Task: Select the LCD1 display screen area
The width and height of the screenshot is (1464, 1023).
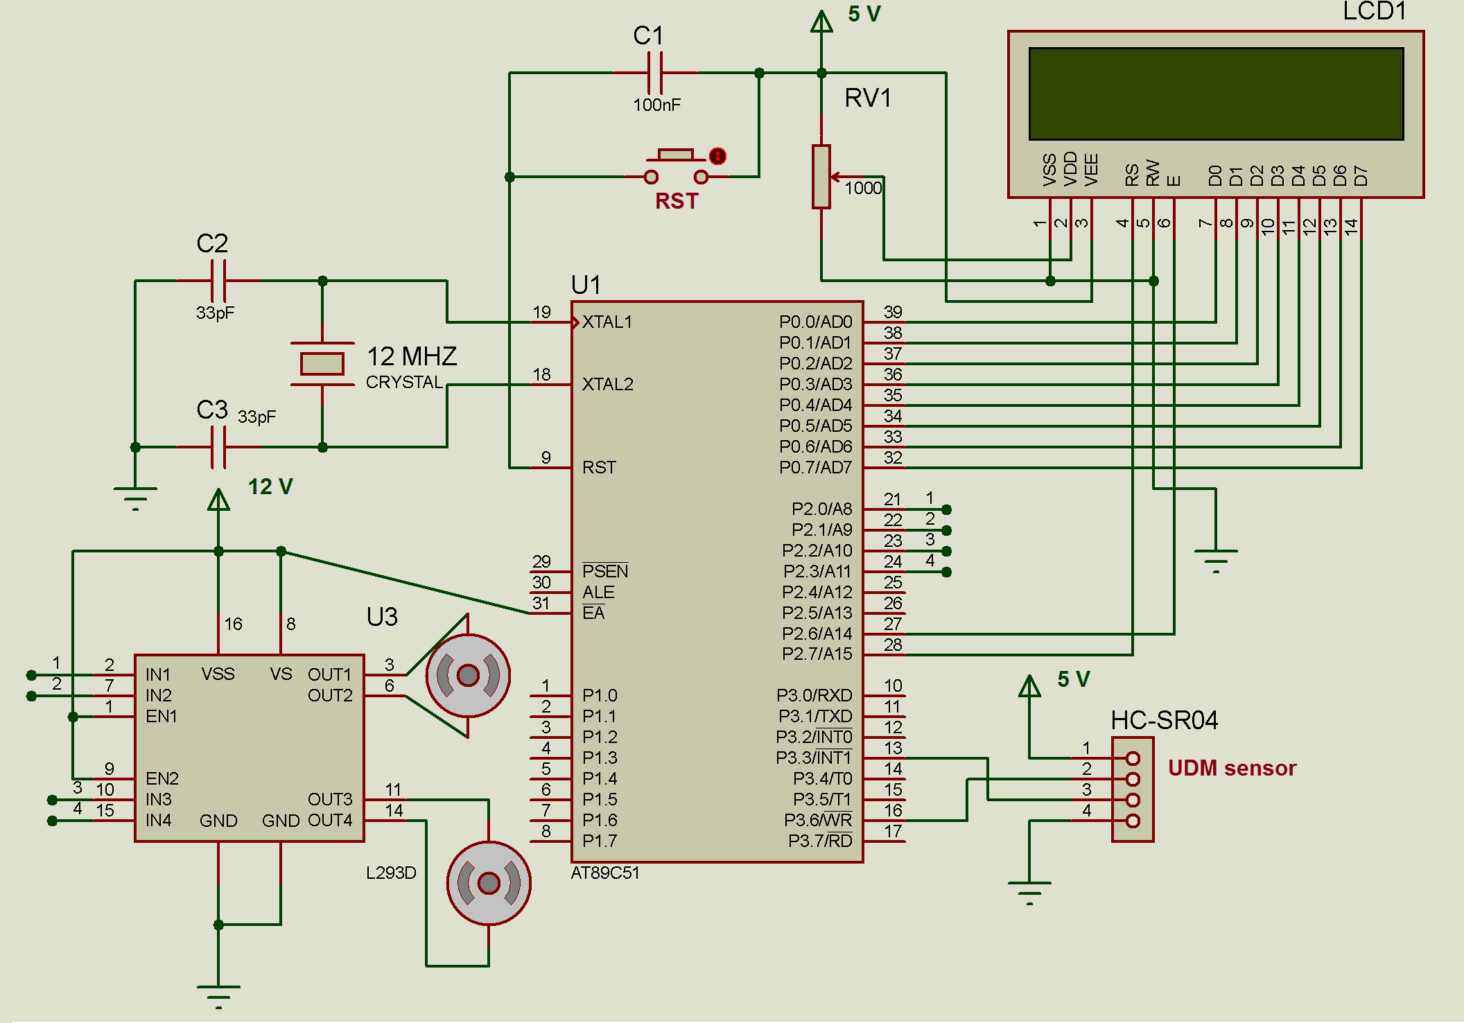Action: (x=1216, y=94)
